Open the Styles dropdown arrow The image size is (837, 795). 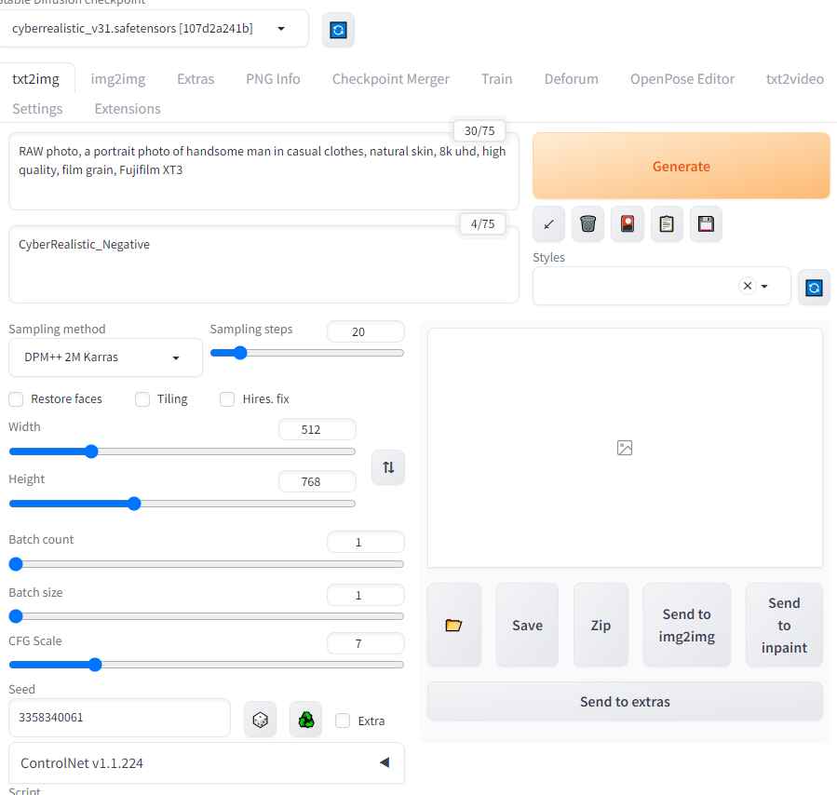tap(764, 287)
